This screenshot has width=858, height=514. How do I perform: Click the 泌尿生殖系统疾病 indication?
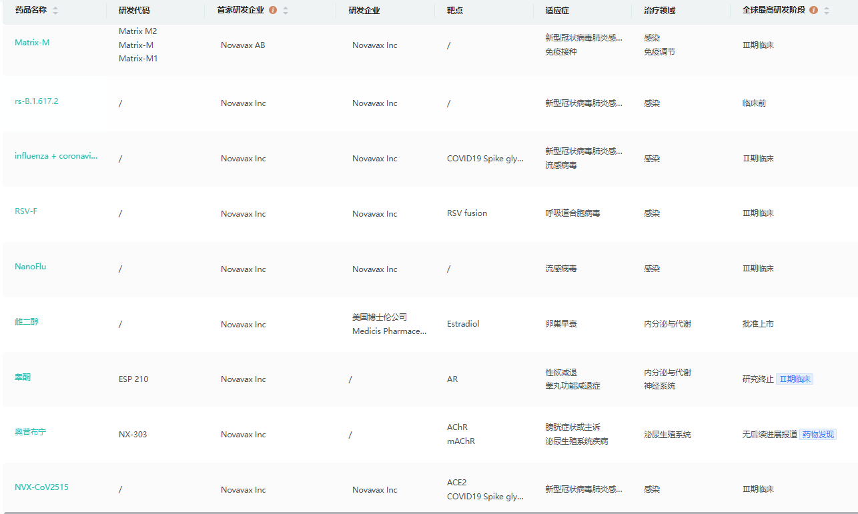tap(576, 441)
